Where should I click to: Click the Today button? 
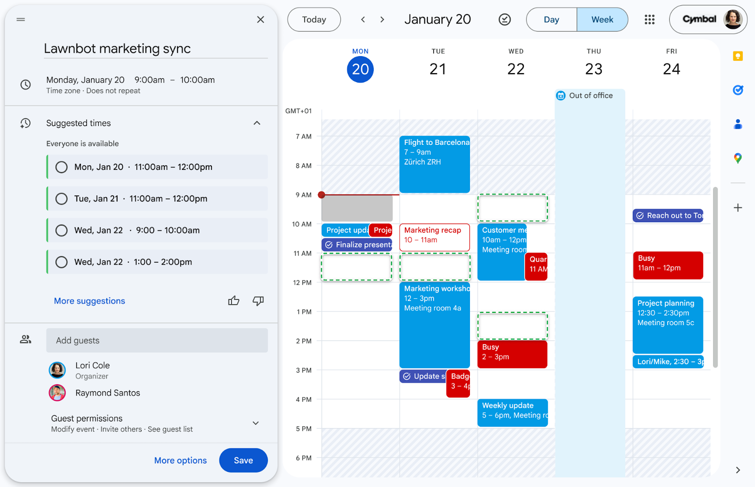314,19
